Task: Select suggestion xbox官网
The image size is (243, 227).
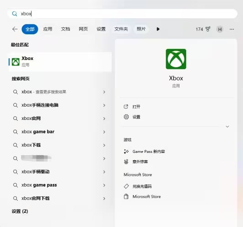Action: pos(31,119)
